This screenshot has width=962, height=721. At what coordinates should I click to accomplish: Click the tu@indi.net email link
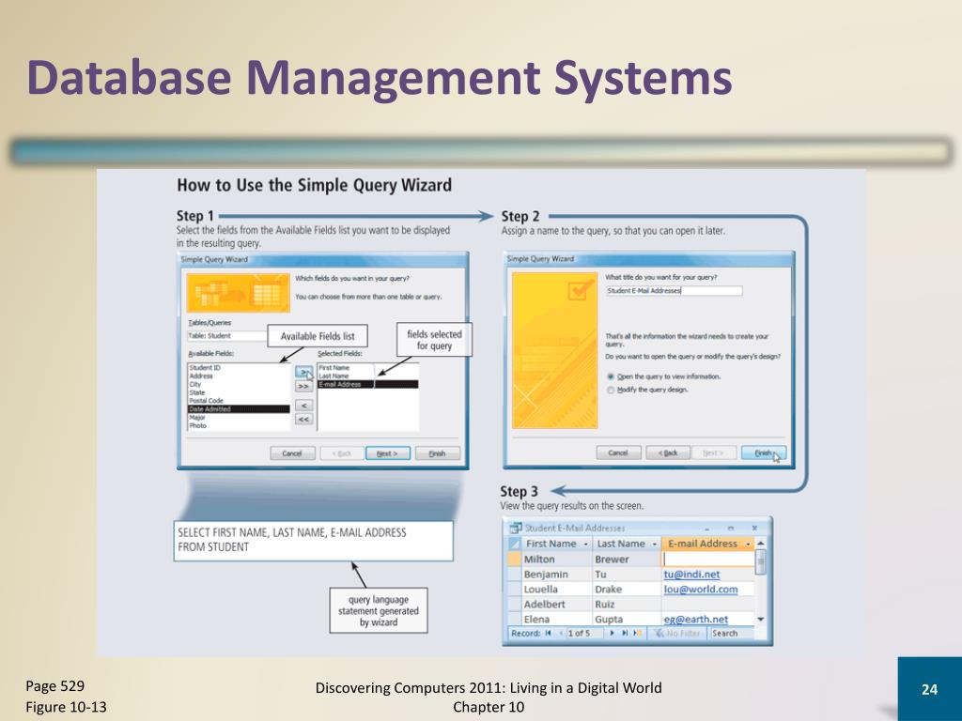pyautogui.click(x=691, y=575)
